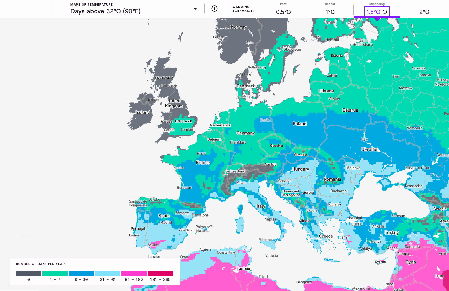The width and height of the screenshot is (449, 291).
Task: Select the 0.5°C Past warming scenario
Action: (x=283, y=12)
